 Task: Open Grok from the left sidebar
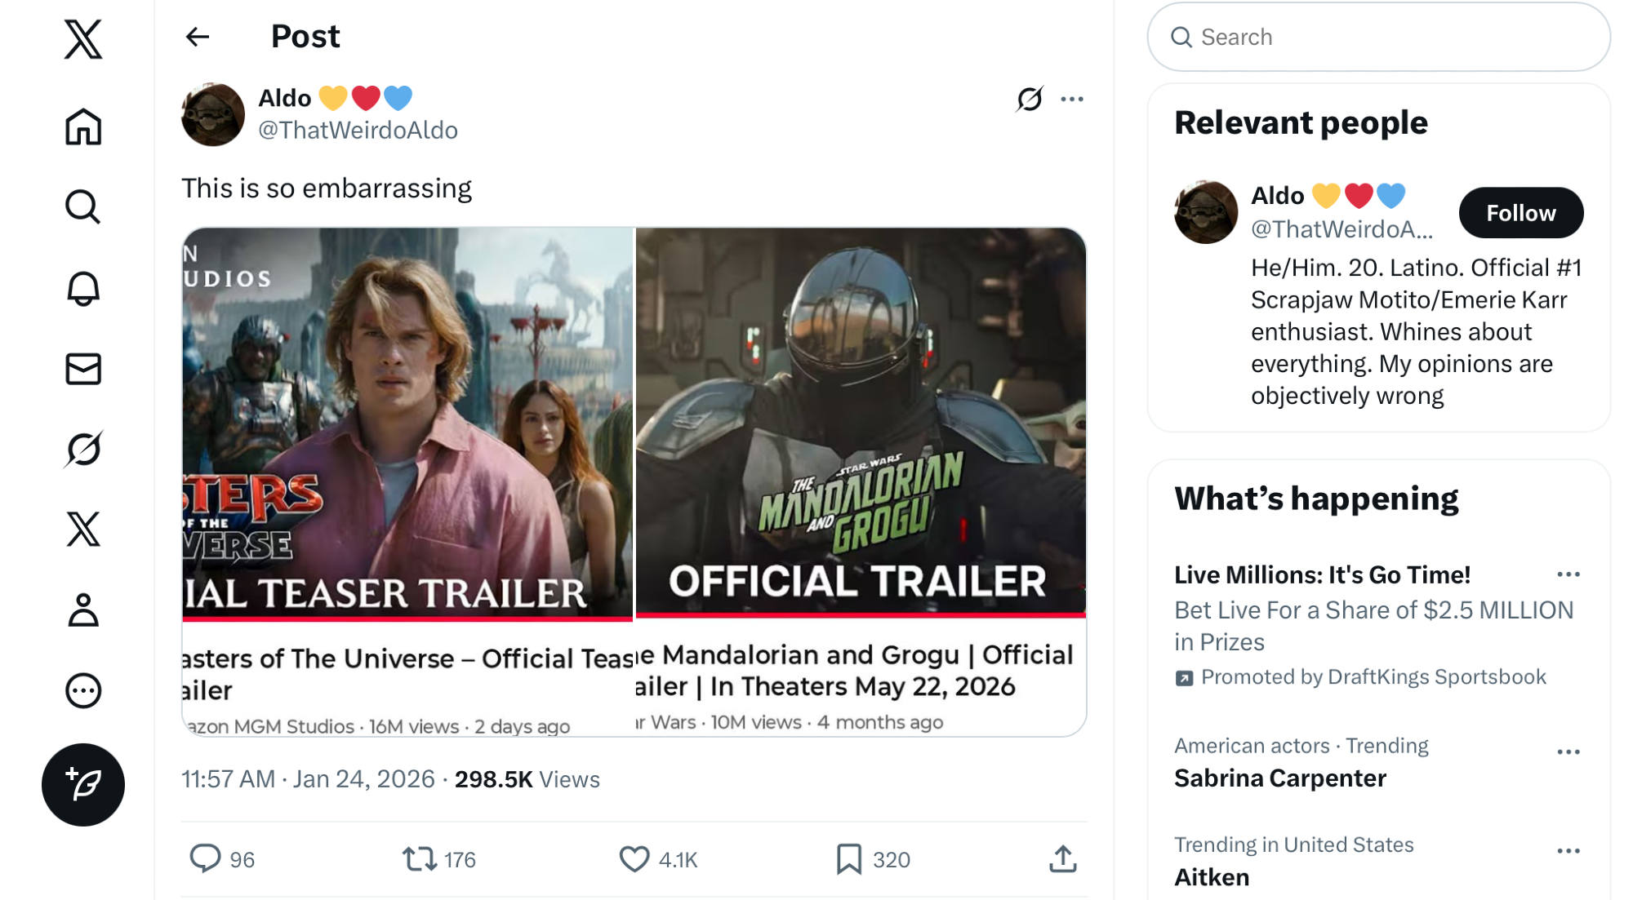[83, 449]
